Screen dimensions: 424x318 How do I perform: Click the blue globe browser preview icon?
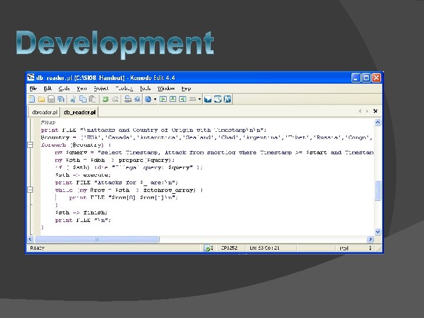148,100
